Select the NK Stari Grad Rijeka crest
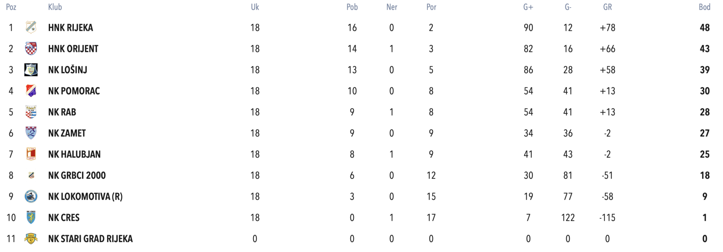Viewport: 723px width, 252px height. pos(31,238)
